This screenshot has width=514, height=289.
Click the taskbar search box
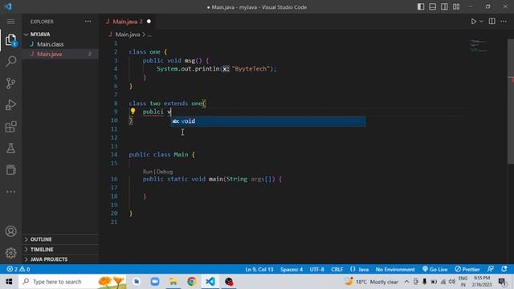72,282
